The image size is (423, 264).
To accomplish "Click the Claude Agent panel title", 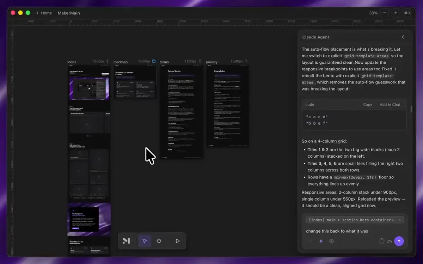I will pyautogui.click(x=315, y=37).
